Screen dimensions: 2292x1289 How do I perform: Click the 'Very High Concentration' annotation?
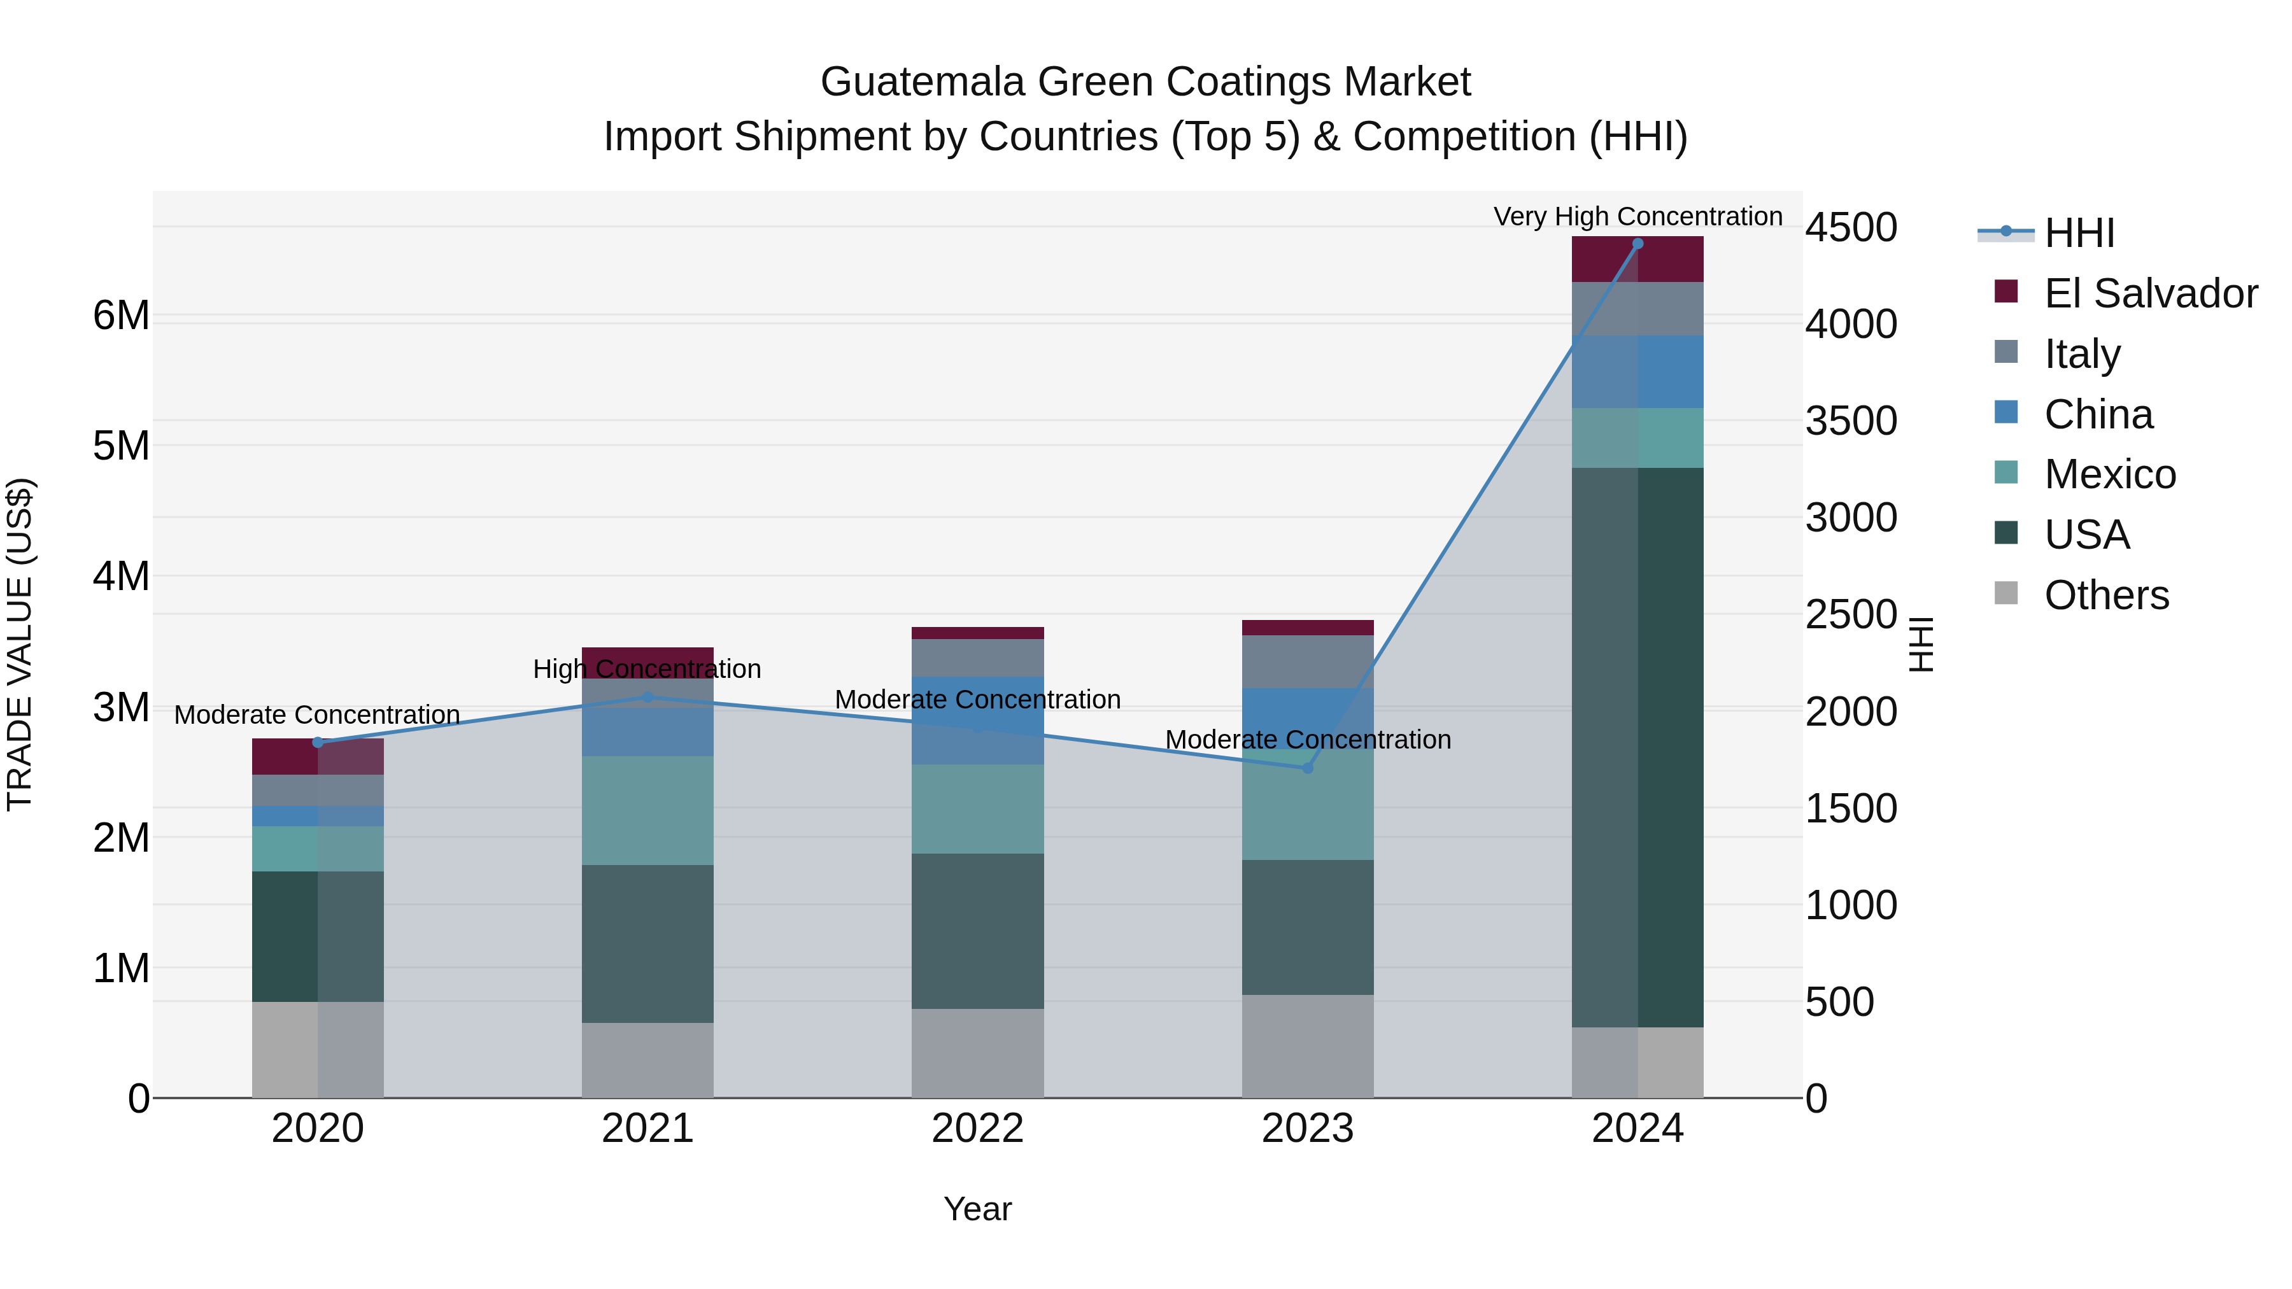click(x=1638, y=216)
